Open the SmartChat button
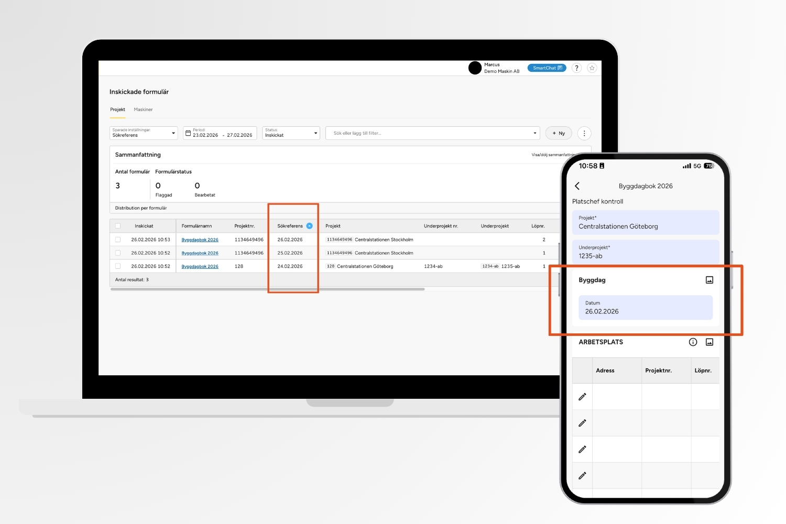Image resolution: width=786 pixels, height=524 pixels. [x=547, y=68]
